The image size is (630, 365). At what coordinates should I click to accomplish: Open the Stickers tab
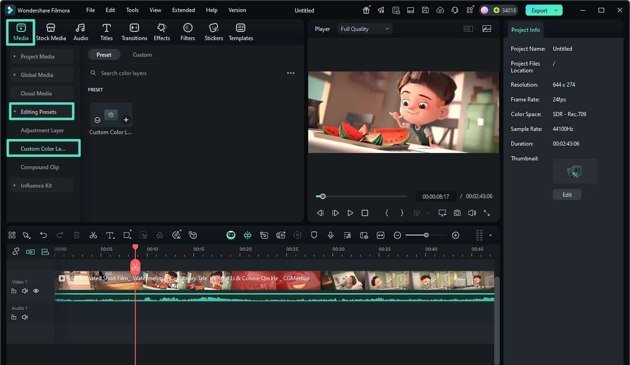click(214, 32)
